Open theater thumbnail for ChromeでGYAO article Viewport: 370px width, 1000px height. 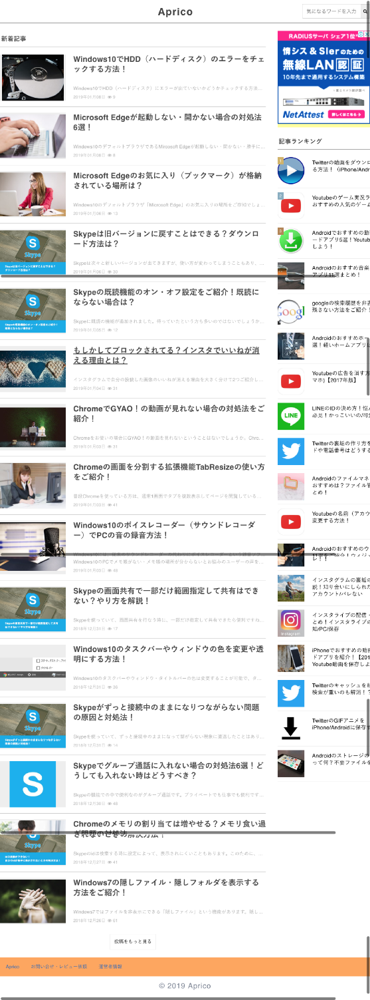pos(33,427)
